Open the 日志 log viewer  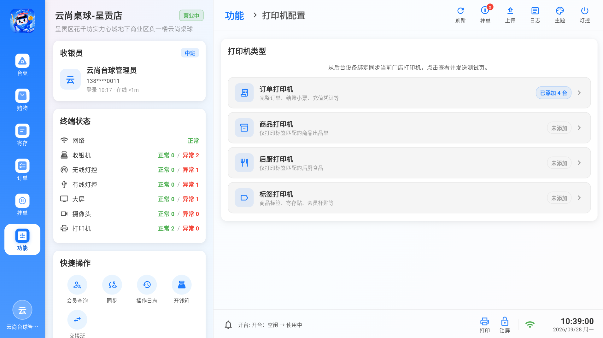(x=535, y=15)
